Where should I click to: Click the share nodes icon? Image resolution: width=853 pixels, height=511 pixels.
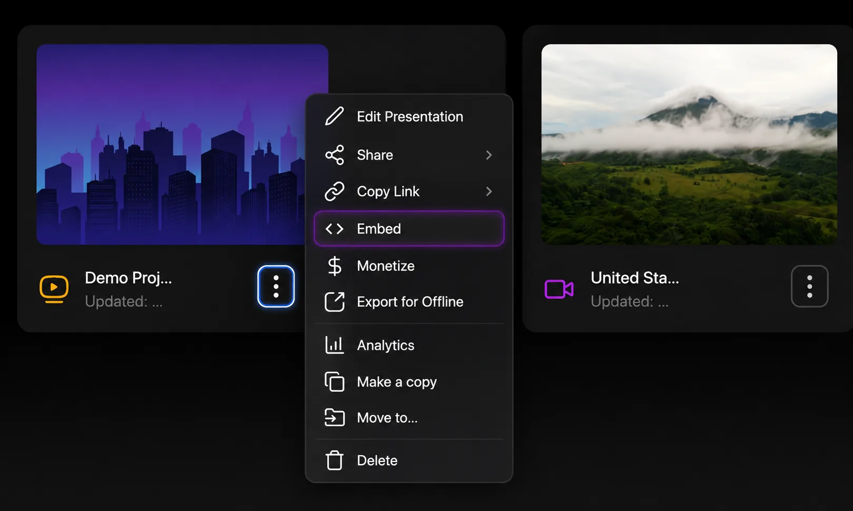pos(335,155)
